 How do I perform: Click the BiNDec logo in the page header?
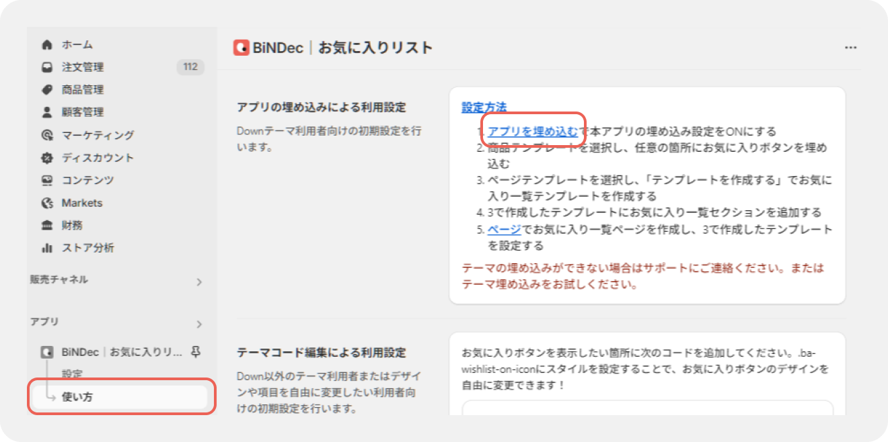click(x=242, y=48)
